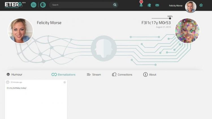Open settings gear in top bar
The image size is (212, 119).
pos(201,5)
